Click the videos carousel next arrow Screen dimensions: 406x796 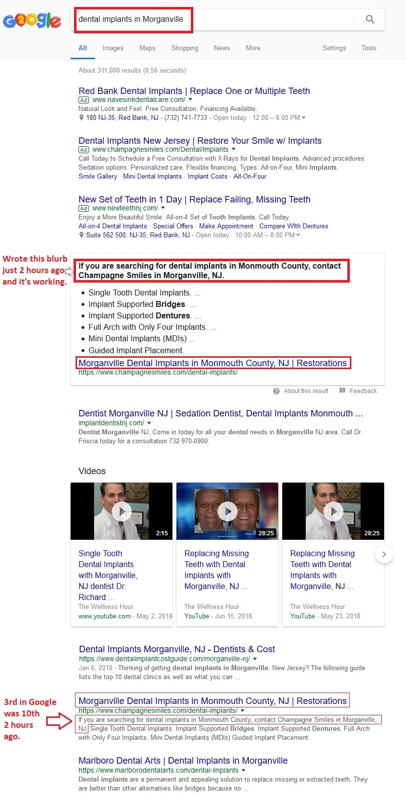pyautogui.click(x=384, y=554)
